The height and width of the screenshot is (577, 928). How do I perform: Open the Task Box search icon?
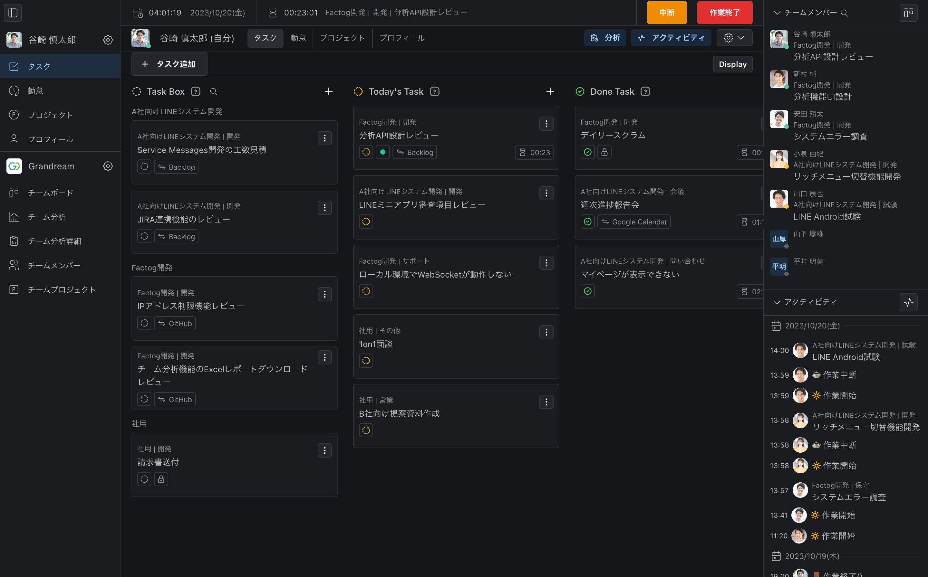(214, 91)
